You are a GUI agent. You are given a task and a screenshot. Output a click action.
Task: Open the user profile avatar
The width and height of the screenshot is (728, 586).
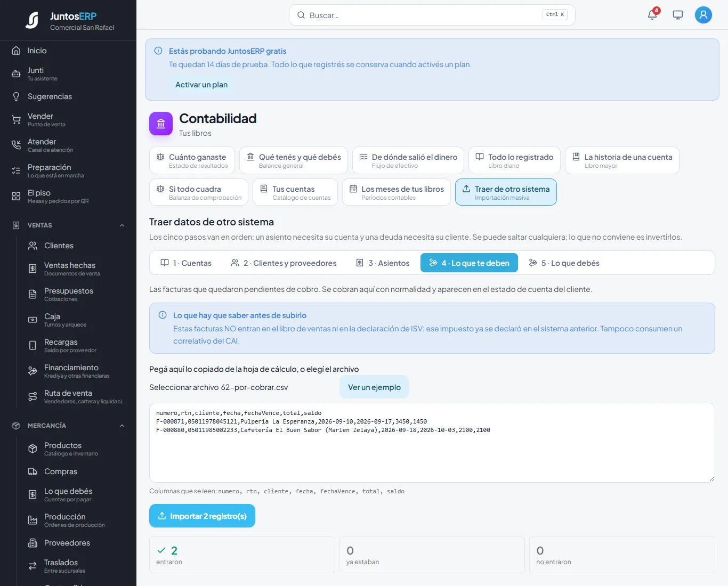point(703,15)
